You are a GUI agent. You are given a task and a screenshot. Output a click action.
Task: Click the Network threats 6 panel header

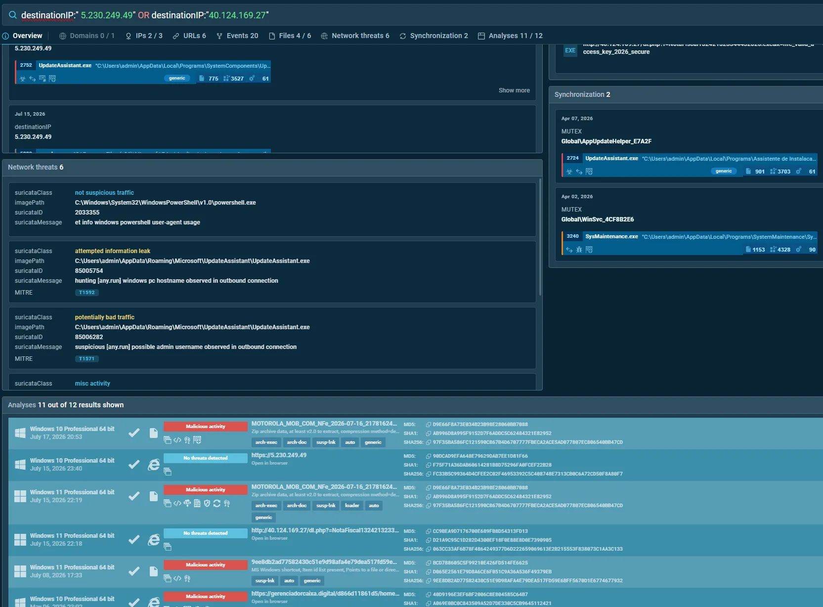pyautogui.click(x=272, y=167)
